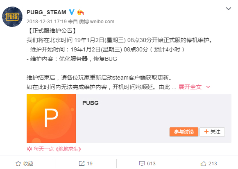Click the 微博 weibo.com source link
Image resolution: width=238 pixels, height=169 pixels.
pyautogui.click(x=97, y=22)
